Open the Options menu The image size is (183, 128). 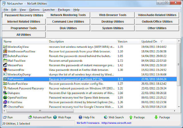[x=34, y=10]
